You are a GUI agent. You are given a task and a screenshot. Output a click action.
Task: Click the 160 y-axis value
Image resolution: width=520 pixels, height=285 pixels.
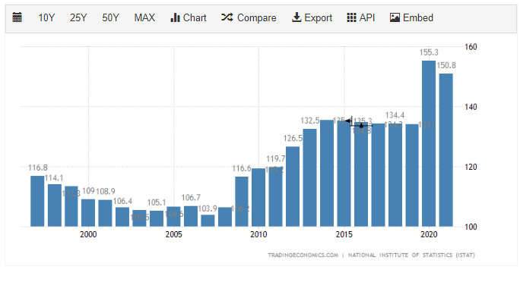(x=471, y=47)
